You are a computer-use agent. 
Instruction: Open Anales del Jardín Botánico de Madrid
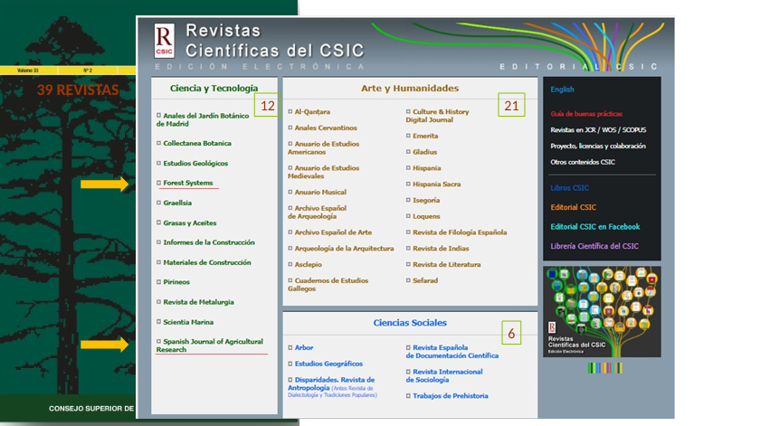[203, 119]
